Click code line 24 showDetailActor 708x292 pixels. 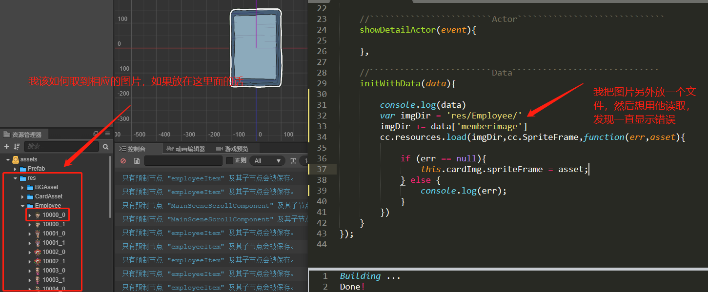418,30
